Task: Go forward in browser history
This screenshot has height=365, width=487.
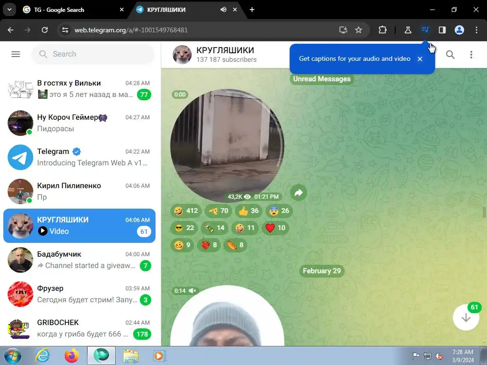Action: coord(28,30)
